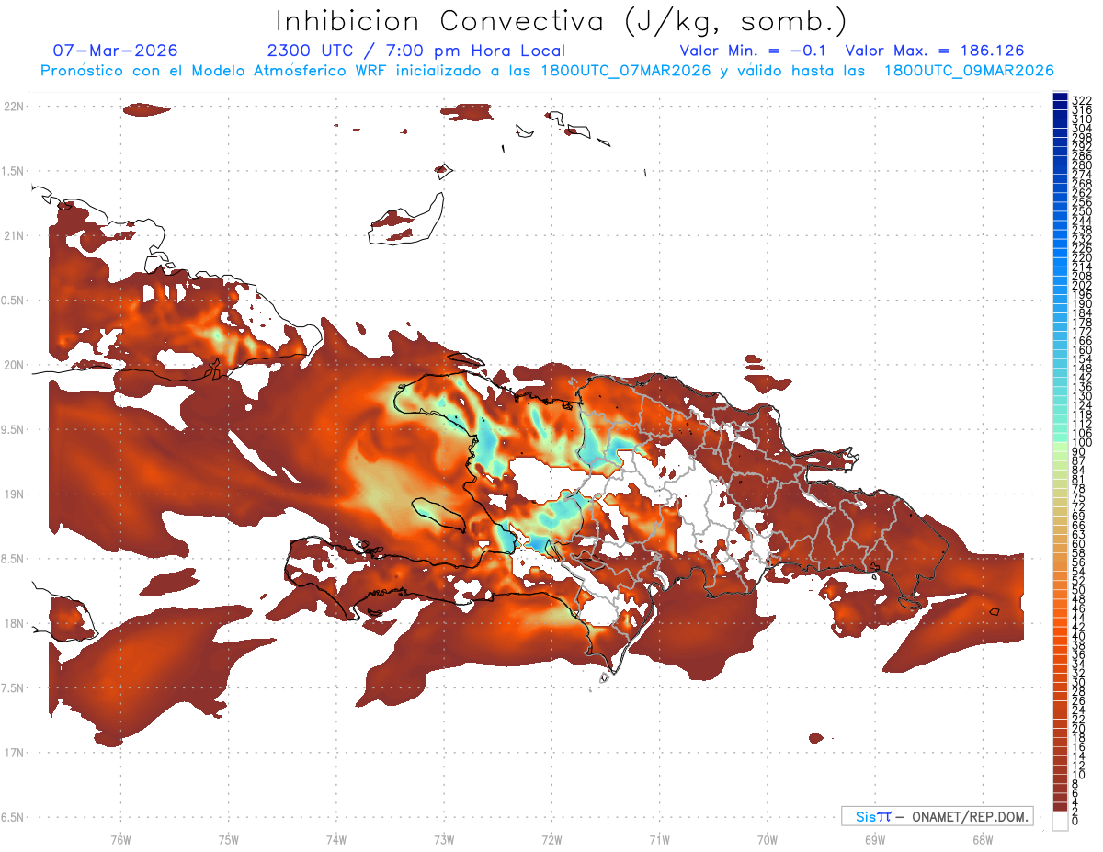The height and width of the screenshot is (852, 1103).
Task: Click the '322' colorbar value label
Action: (x=1082, y=100)
